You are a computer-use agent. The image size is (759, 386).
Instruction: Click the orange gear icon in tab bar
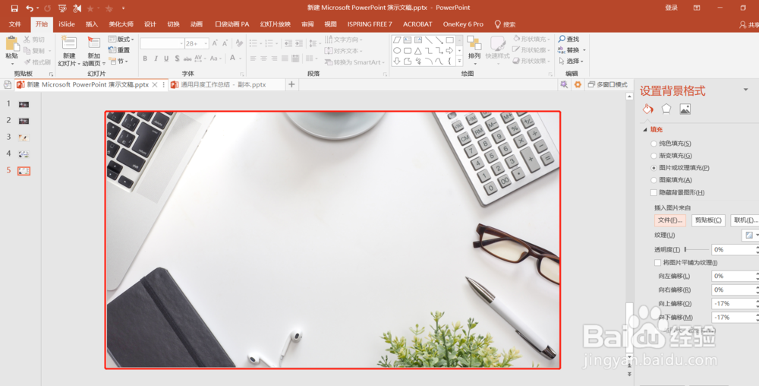click(578, 84)
